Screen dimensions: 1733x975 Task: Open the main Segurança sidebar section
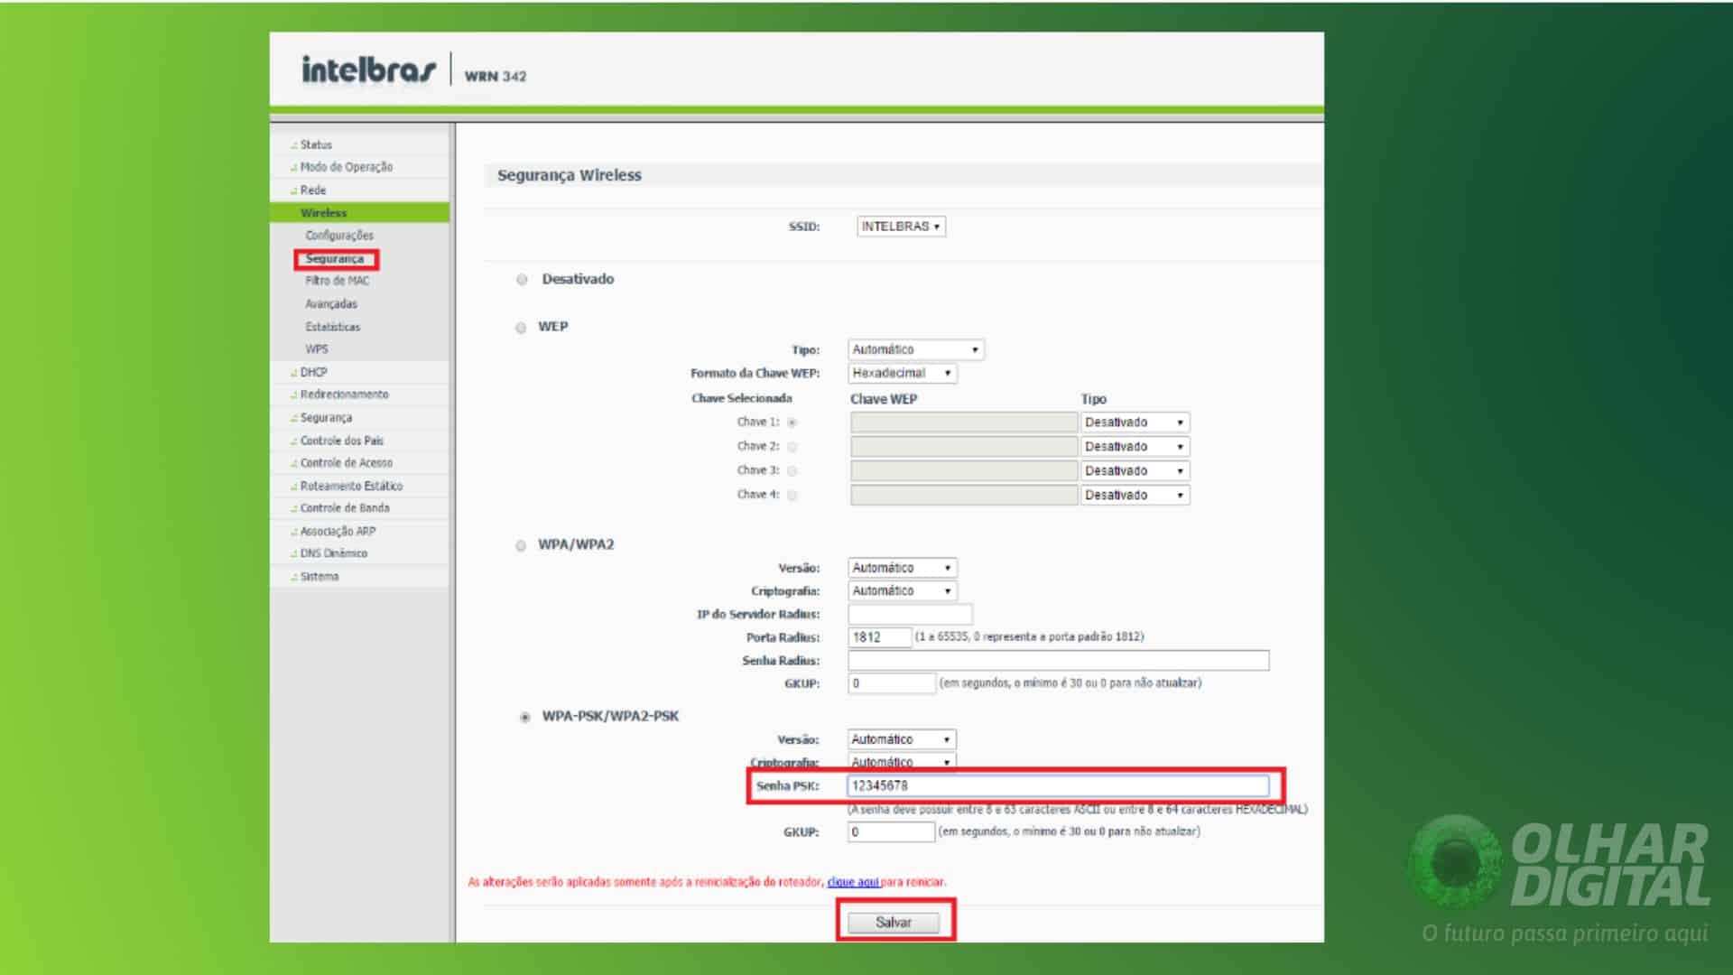[326, 418]
